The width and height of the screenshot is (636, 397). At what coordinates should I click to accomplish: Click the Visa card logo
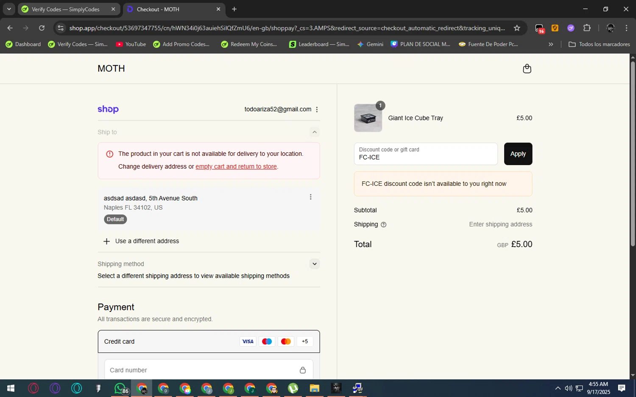pyautogui.click(x=248, y=342)
